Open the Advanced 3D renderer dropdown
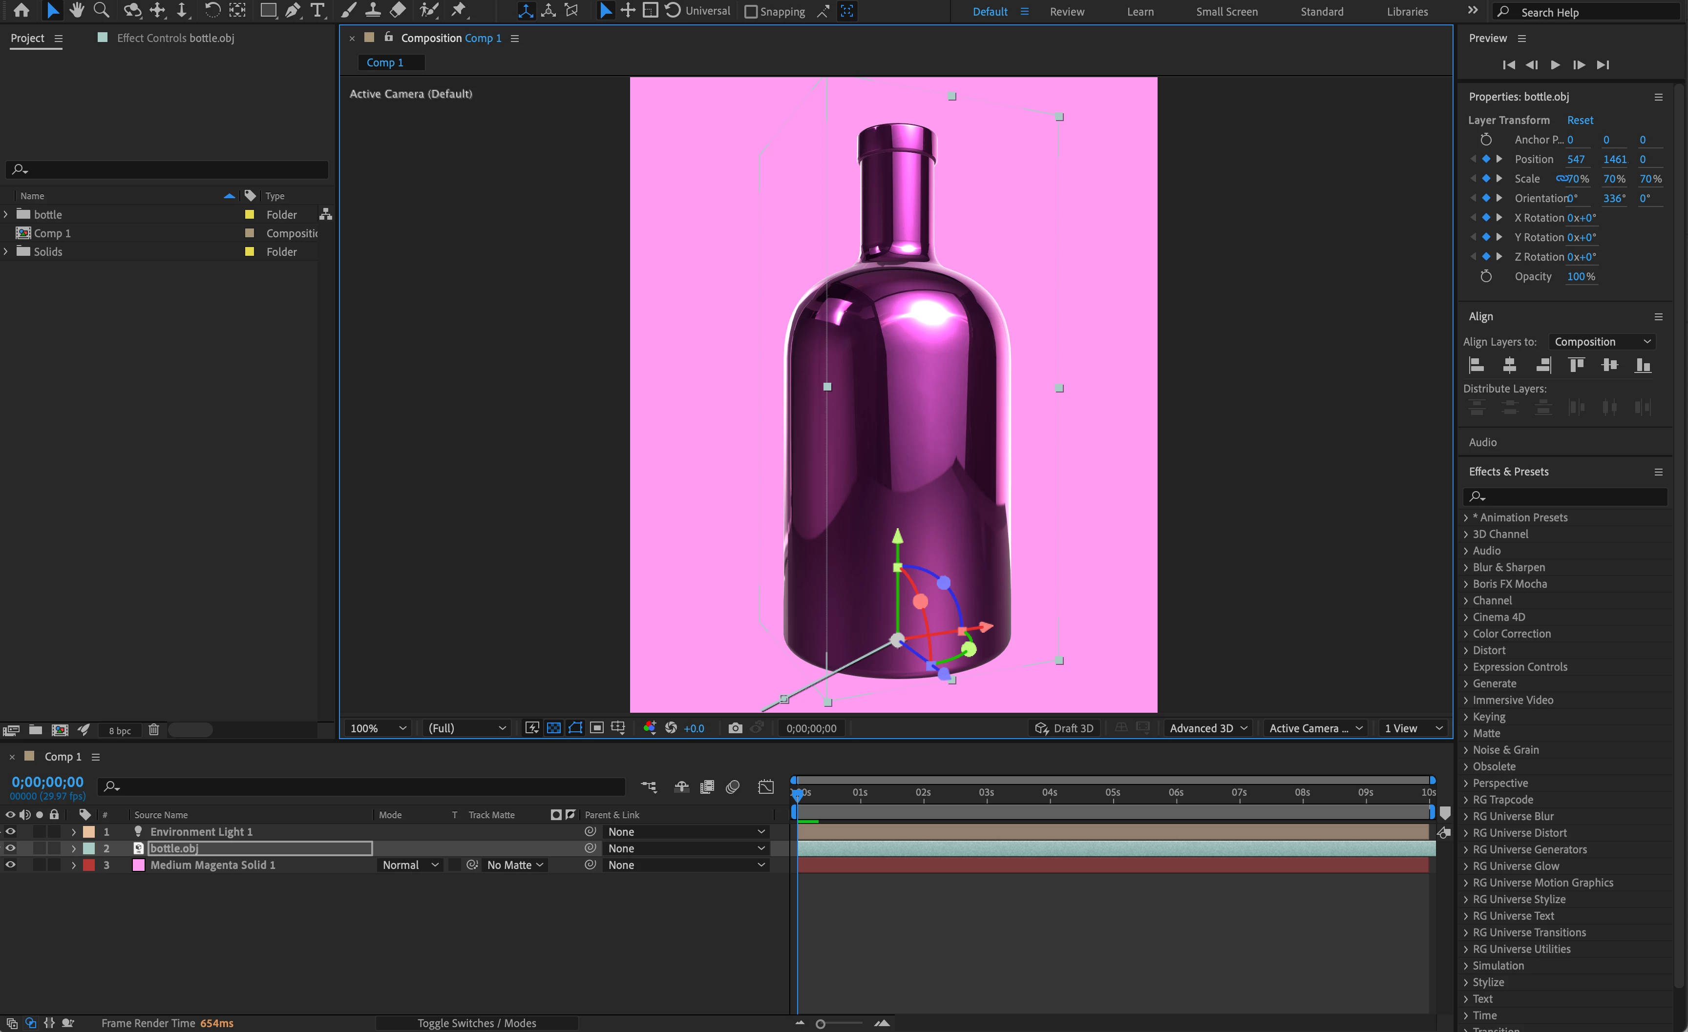This screenshot has height=1032, width=1688. (x=1208, y=728)
